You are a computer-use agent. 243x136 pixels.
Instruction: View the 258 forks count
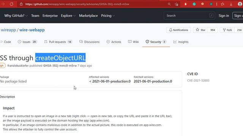coord(239,30)
